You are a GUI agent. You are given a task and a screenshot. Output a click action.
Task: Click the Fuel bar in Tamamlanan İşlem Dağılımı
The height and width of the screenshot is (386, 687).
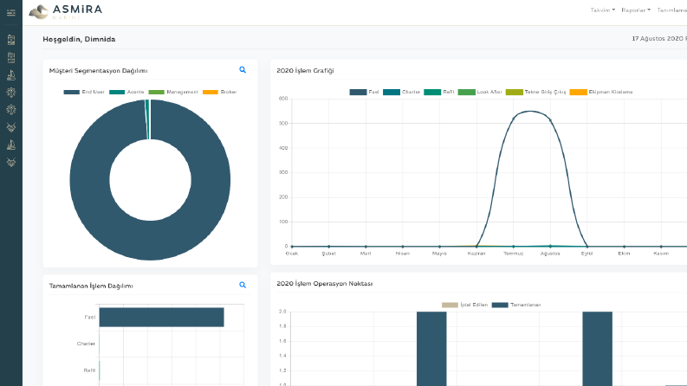coord(162,318)
